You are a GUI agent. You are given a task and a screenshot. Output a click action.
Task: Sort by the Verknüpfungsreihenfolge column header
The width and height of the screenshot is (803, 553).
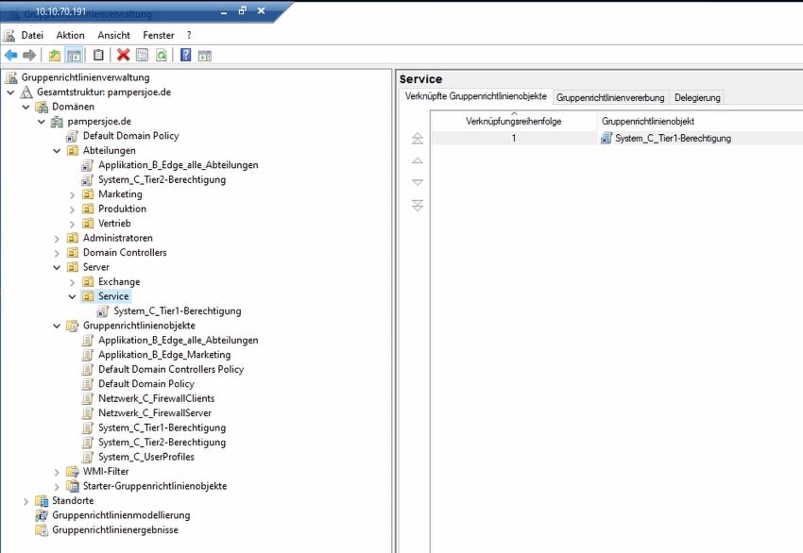(514, 121)
